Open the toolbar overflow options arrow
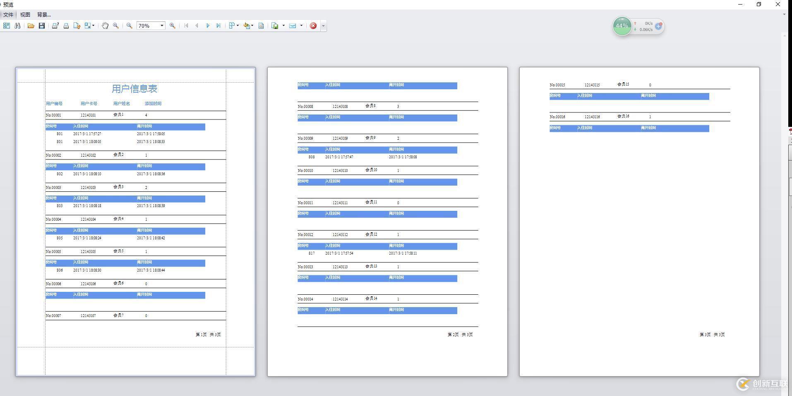This screenshot has height=396, width=792. [323, 26]
